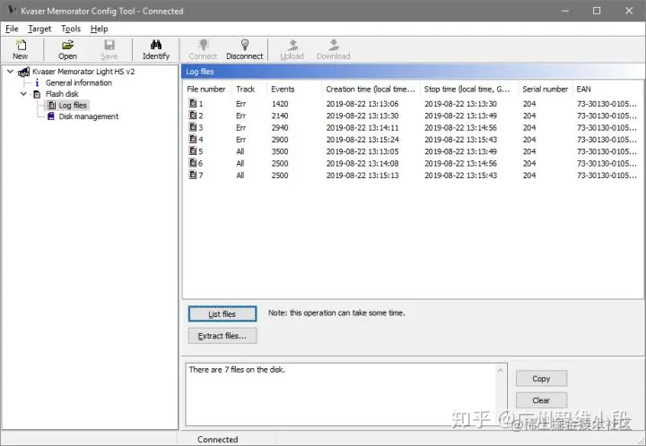
Task: Click 'There are 7 files on the disk.' text
Action: (x=237, y=370)
